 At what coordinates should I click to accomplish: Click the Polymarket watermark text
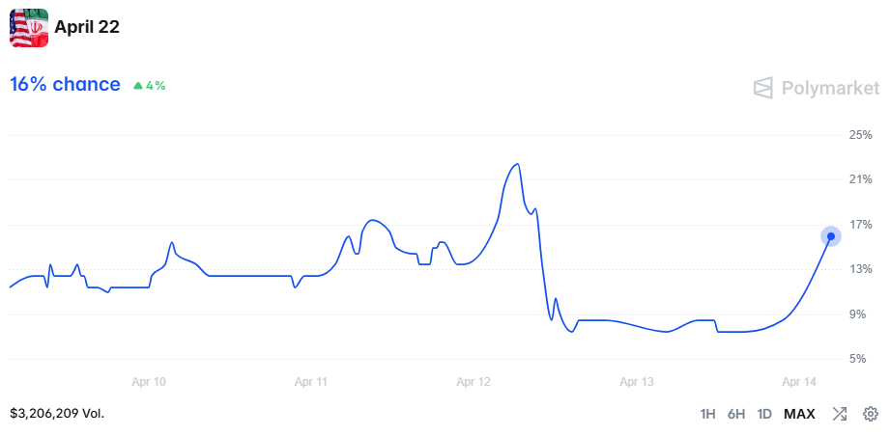831,89
